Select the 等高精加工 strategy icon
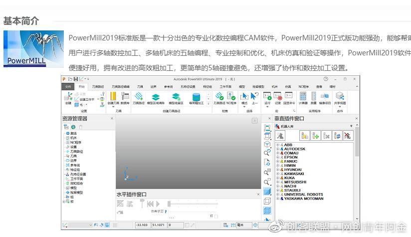Viewport: 411px width, 237px height. [197, 98]
